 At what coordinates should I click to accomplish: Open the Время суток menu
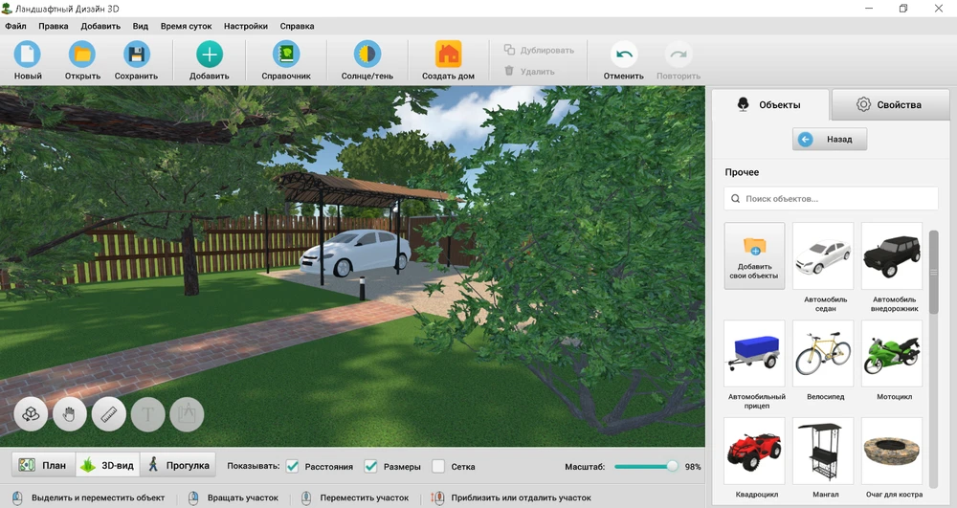[187, 27]
